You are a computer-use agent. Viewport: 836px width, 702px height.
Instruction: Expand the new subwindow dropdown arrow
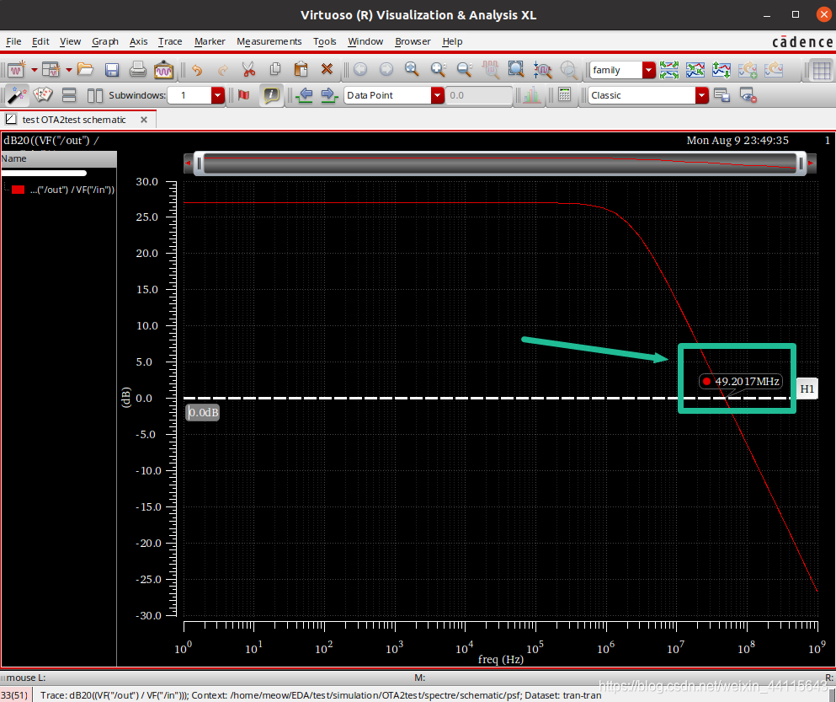[x=69, y=70]
